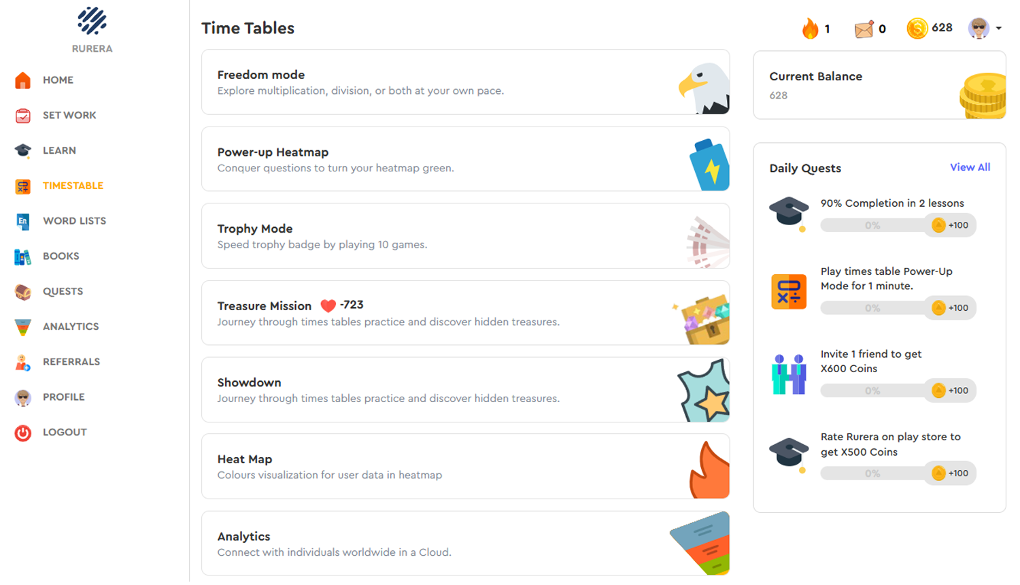The image size is (1020, 585).
Task: Click the Trophy Mode card
Action: (x=465, y=236)
